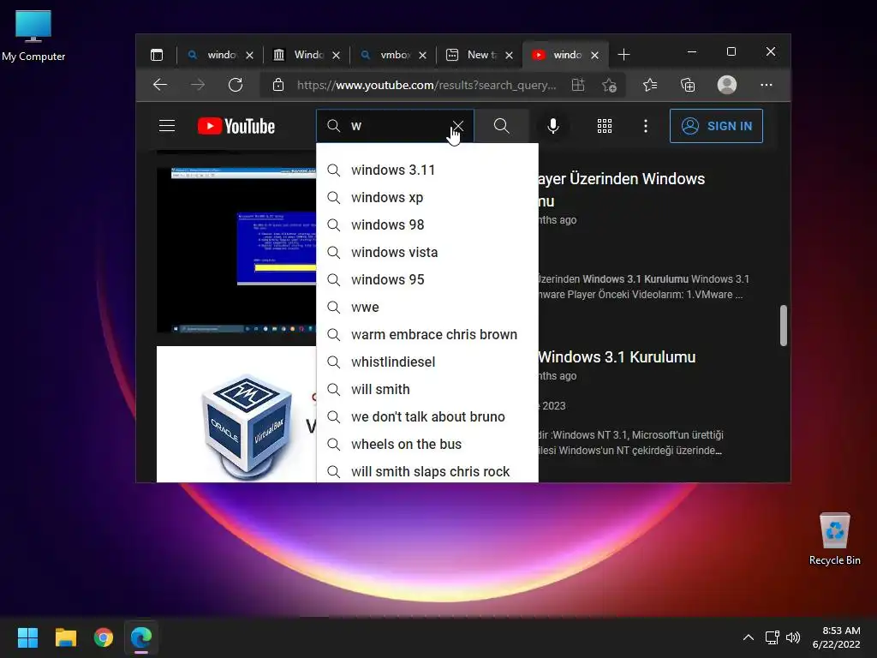Click the Edge address bar URL
877x658 pixels.
click(x=427, y=85)
